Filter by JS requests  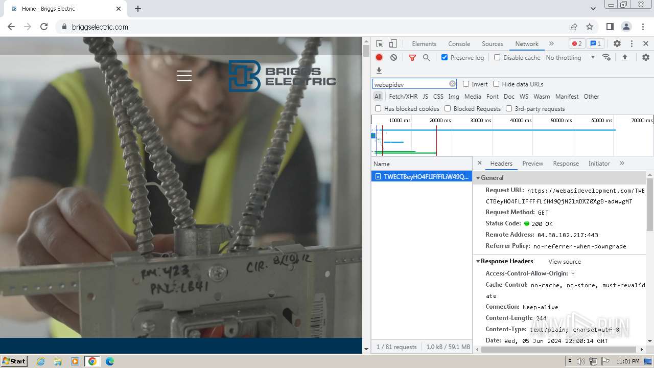[x=425, y=96]
